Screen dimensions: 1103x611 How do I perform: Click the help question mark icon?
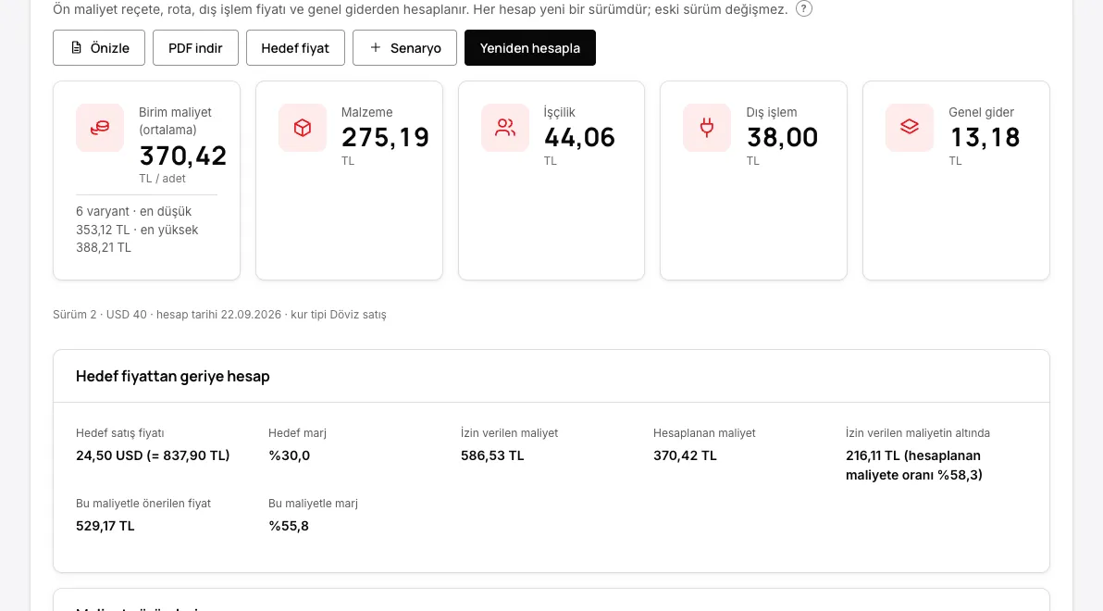tap(804, 9)
